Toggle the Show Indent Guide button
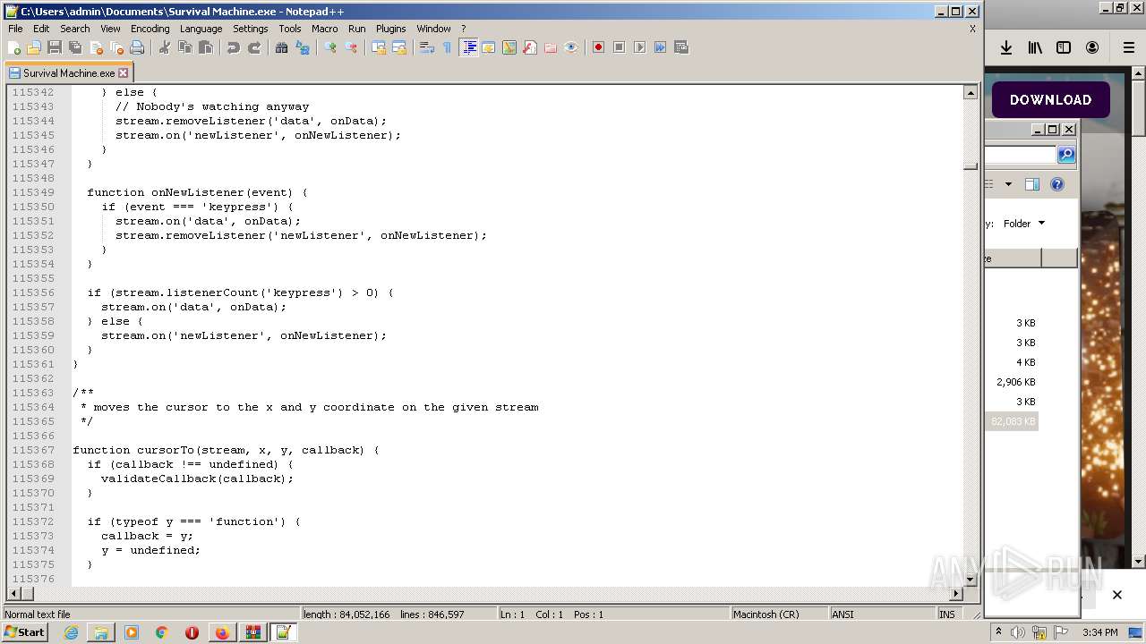1146x644 pixels. tap(468, 47)
